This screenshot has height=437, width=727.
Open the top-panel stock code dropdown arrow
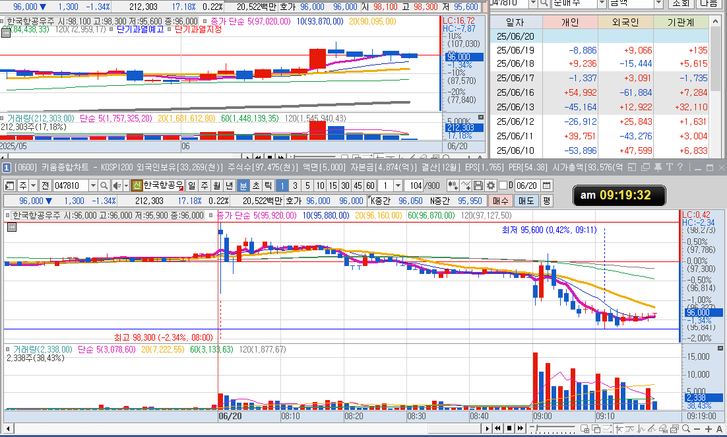coord(533,4)
